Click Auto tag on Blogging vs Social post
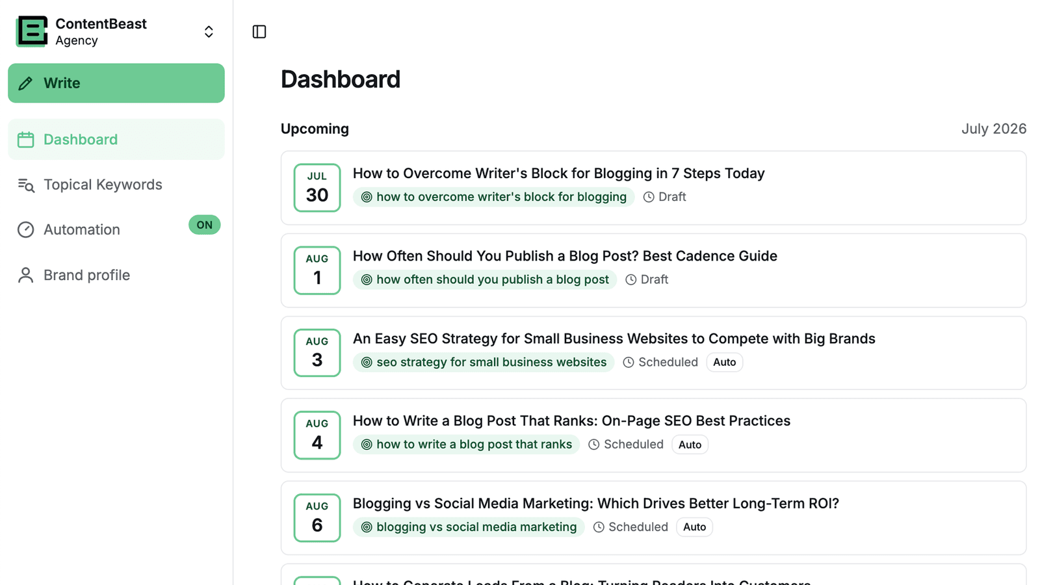This screenshot has height=585, width=1040. click(x=694, y=527)
